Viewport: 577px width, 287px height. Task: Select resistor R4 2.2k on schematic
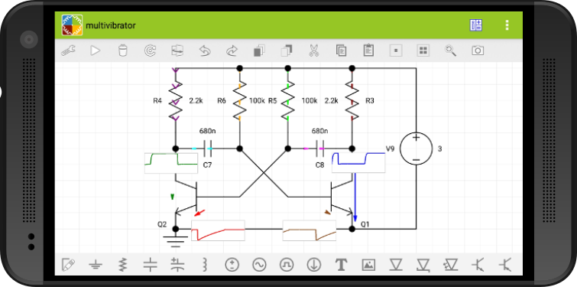pyautogui.click(x=176, y=100)
